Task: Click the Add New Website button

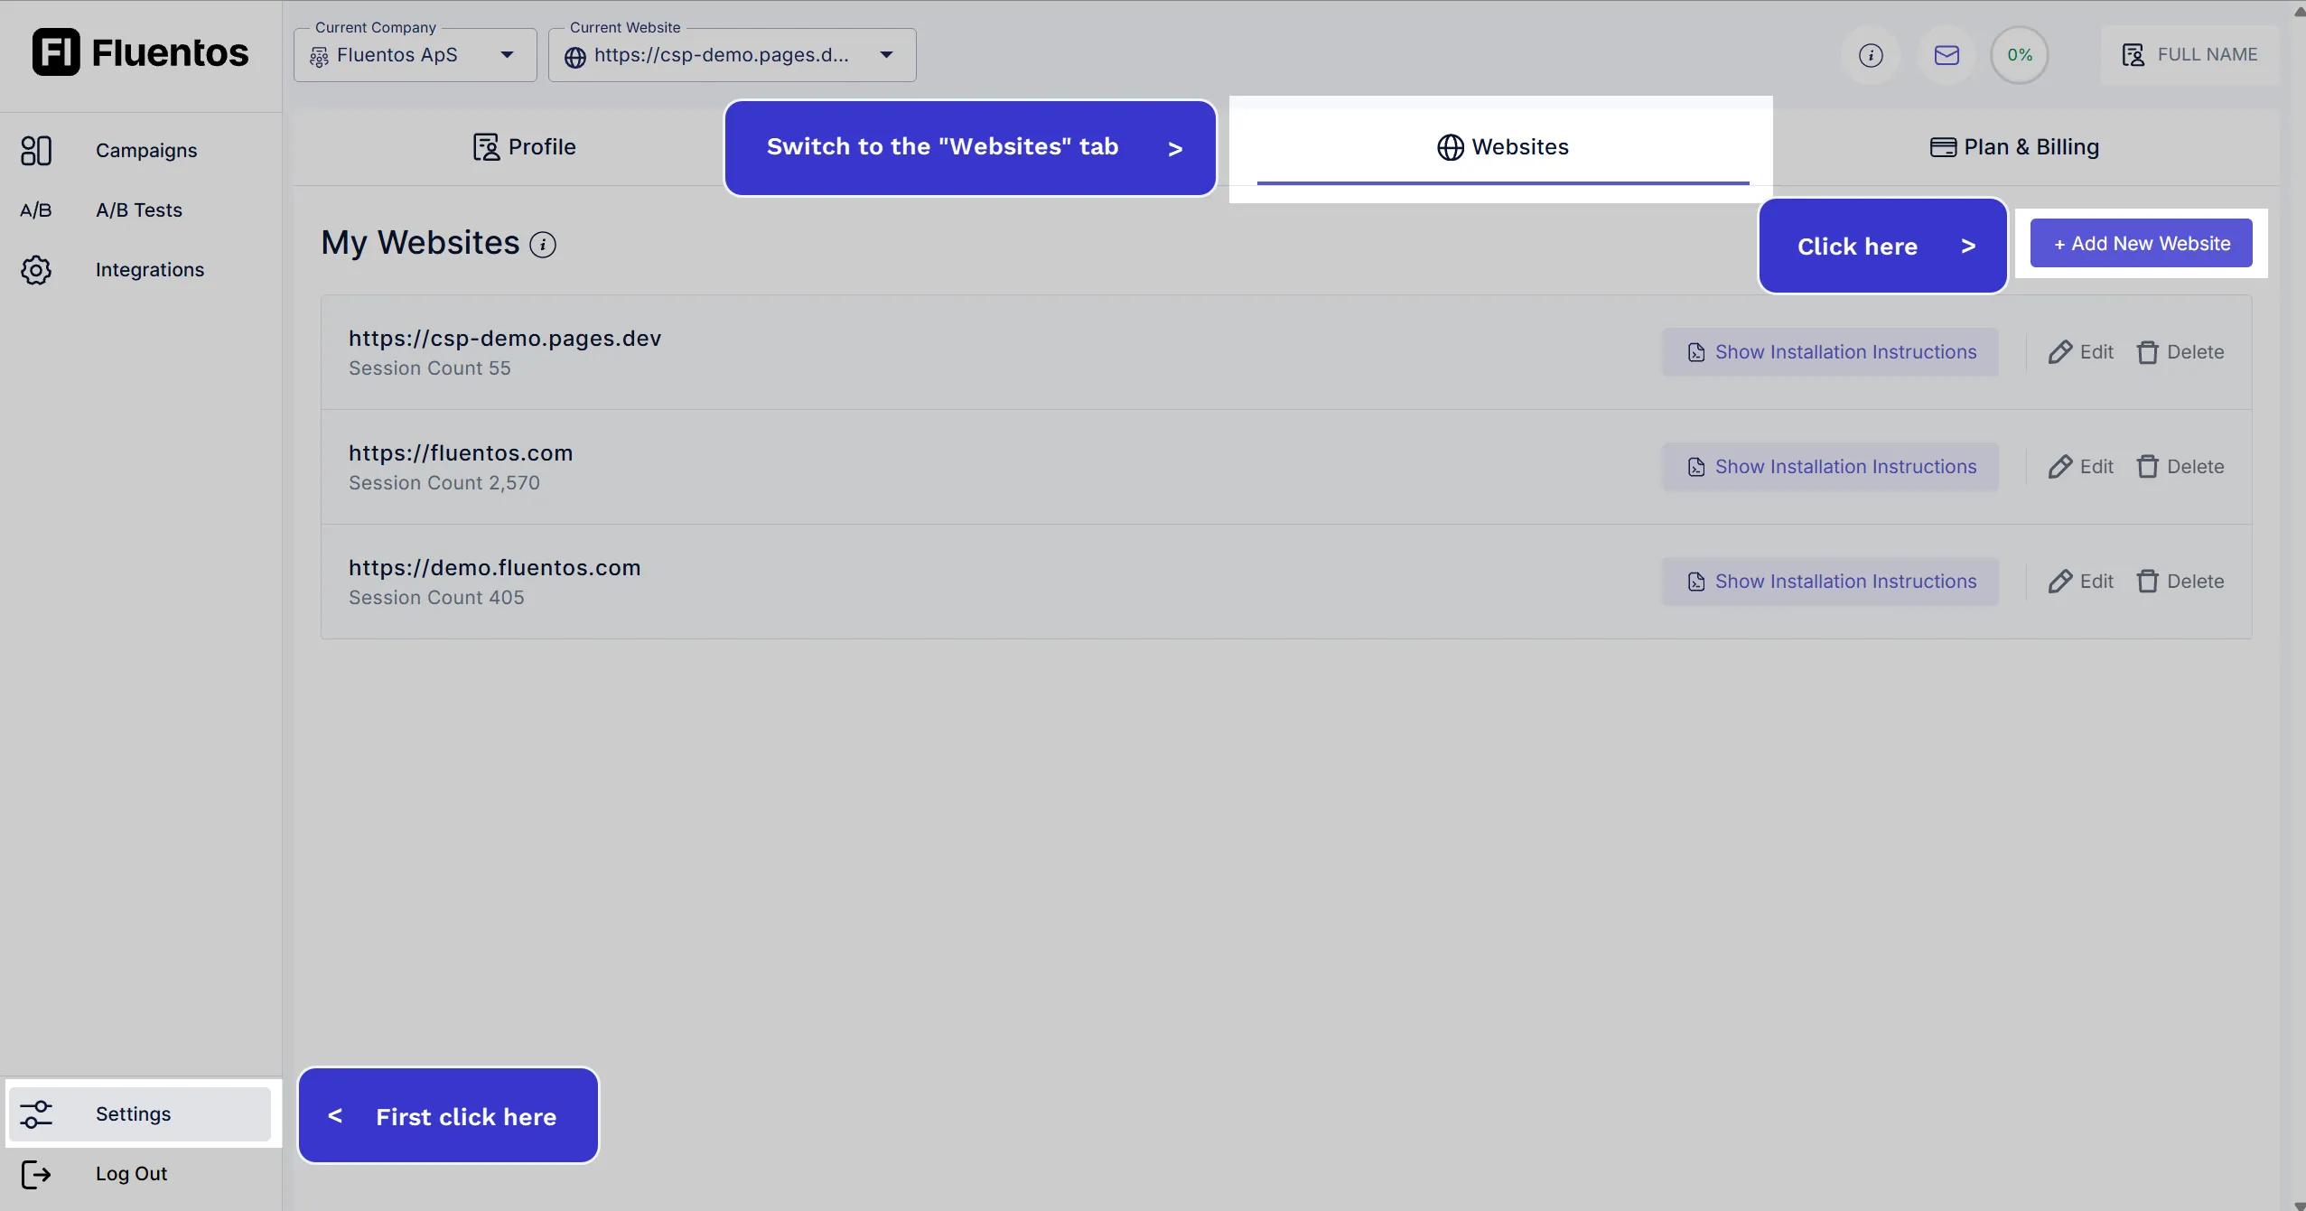Action: click(2140, 243)
